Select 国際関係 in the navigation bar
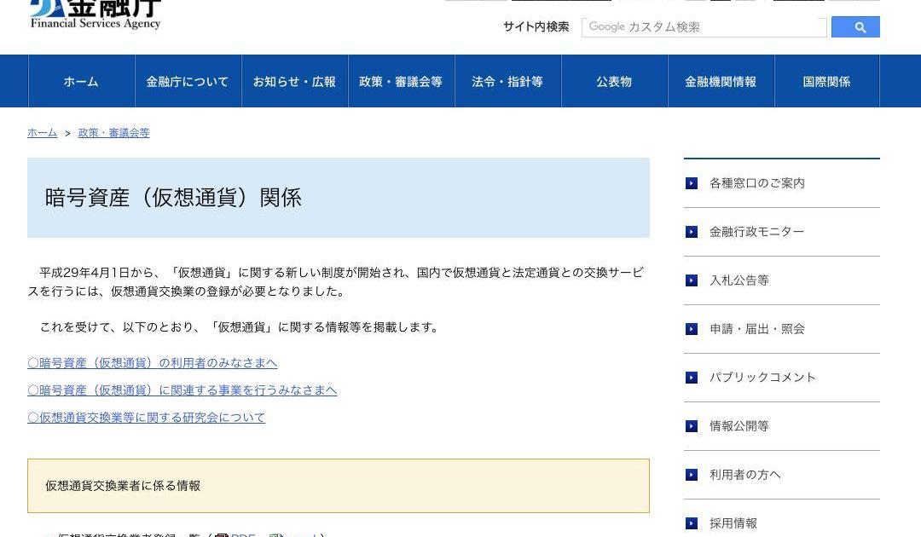The height and width of the screenshot is (537, 921). point(826,82)
